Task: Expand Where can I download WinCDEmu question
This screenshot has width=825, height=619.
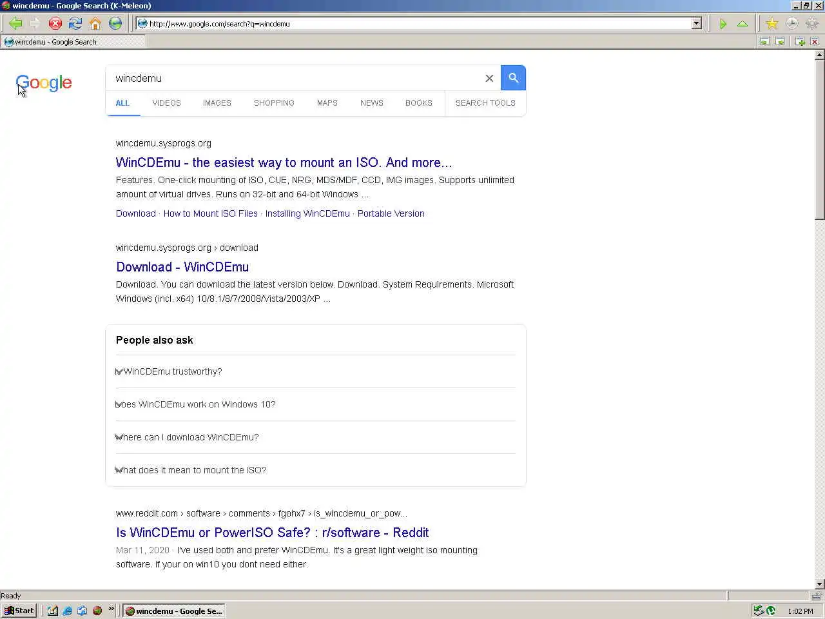Action: coord(316,437)
